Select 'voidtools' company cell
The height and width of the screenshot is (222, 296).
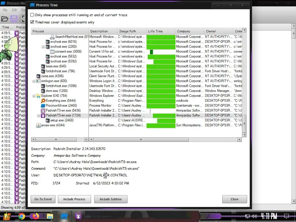[190, 101]
